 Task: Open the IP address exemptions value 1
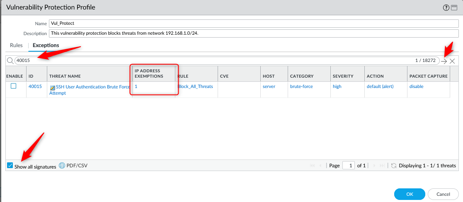[136, 87]
